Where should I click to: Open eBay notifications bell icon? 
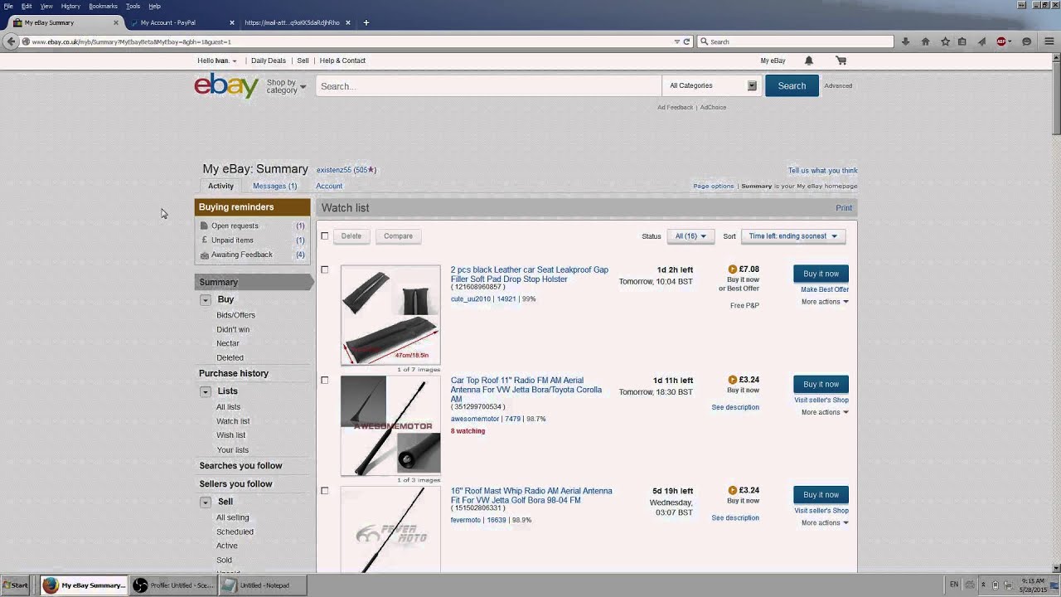pyautogui.click(x=809, y=61)
